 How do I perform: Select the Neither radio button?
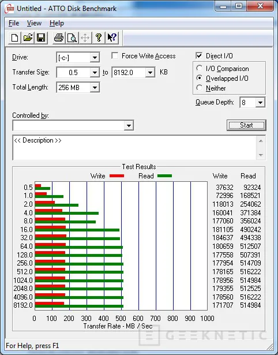200,88
